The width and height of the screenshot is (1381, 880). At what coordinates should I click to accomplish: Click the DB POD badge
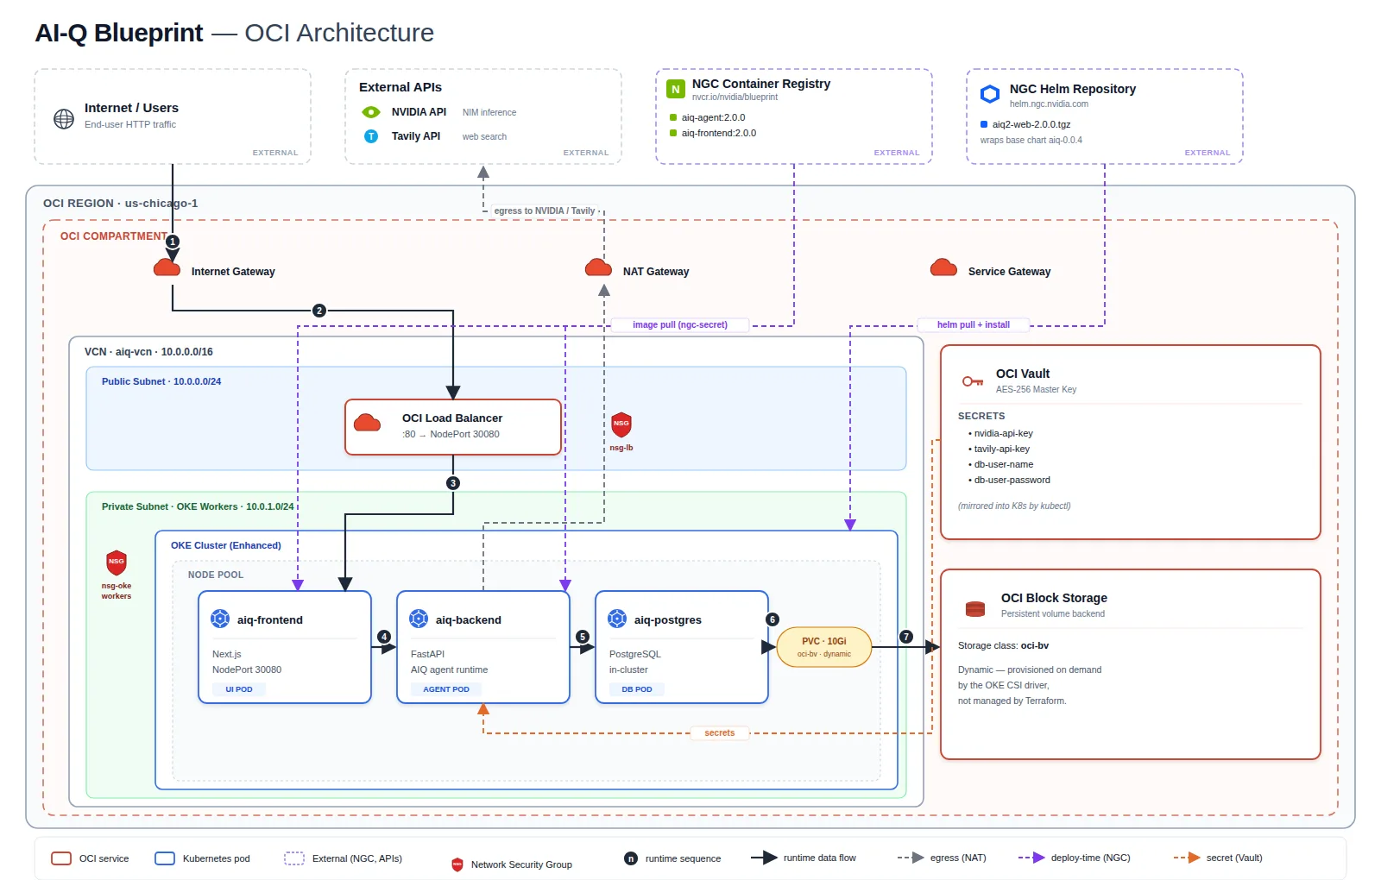(x=637, y=689)
